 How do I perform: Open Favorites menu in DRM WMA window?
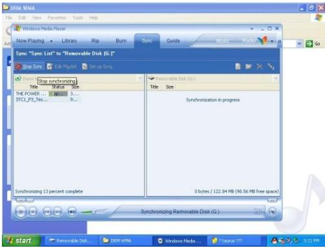click(x=57, y=17)
